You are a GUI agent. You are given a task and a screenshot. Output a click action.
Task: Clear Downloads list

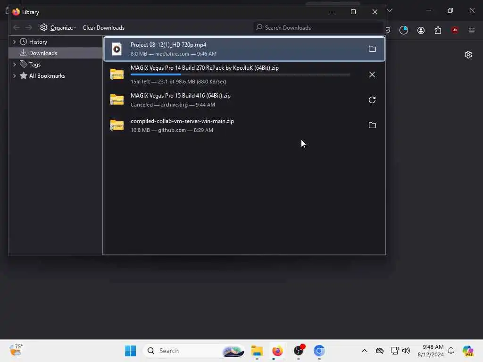click(x=103, y=28)
